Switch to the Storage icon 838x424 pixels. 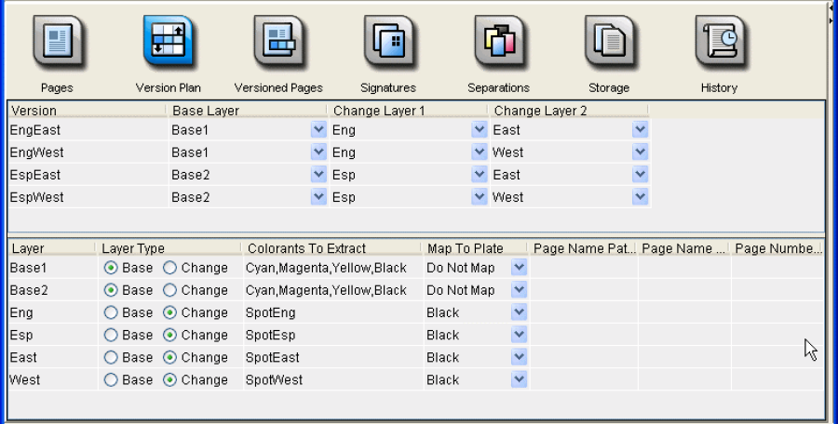(609, 43)
